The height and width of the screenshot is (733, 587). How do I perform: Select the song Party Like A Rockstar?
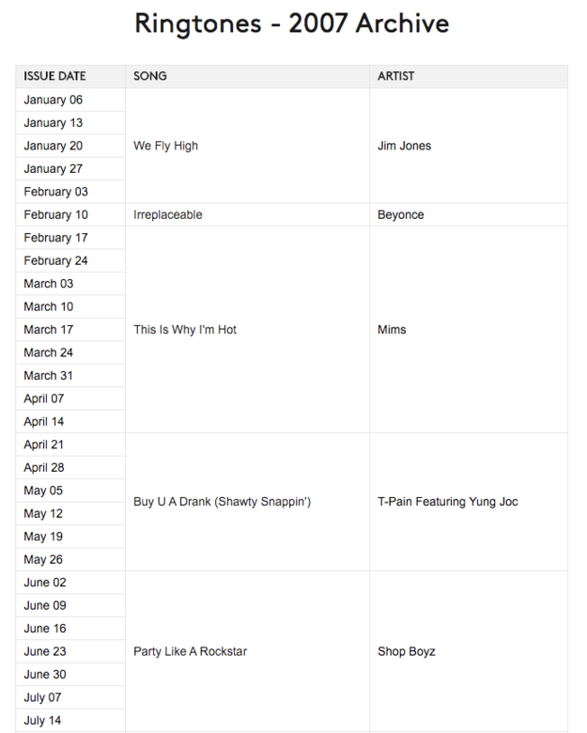tap(191, 651)
